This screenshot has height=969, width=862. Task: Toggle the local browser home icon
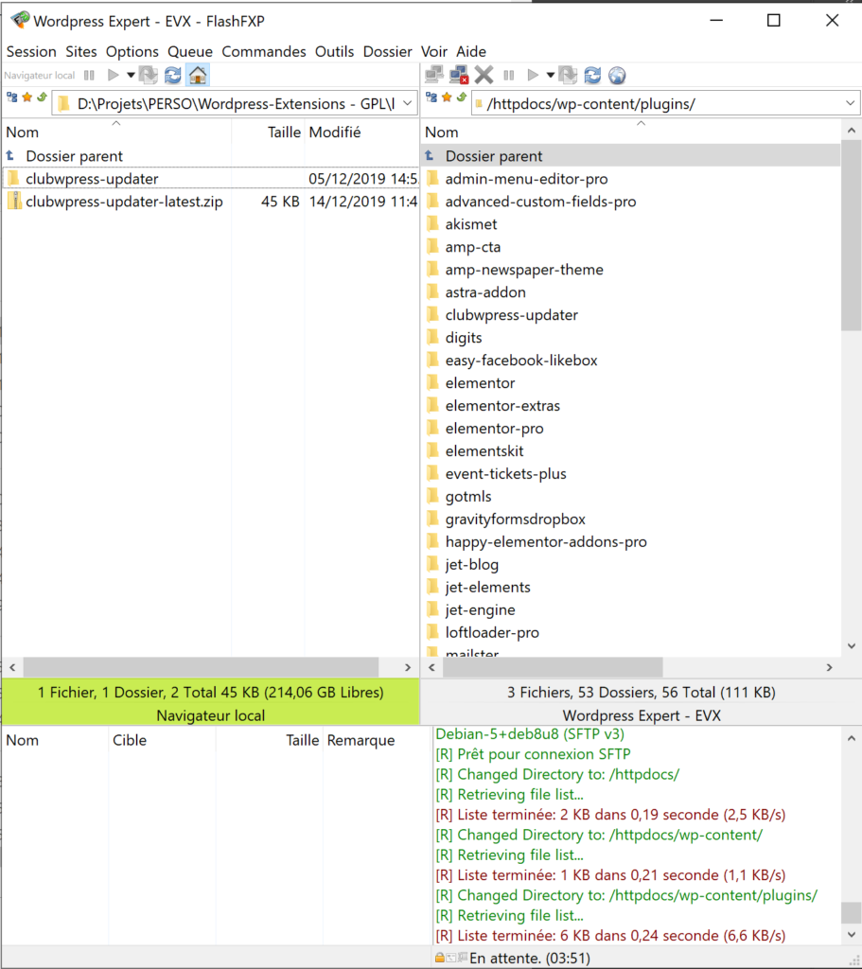point(198,76)
